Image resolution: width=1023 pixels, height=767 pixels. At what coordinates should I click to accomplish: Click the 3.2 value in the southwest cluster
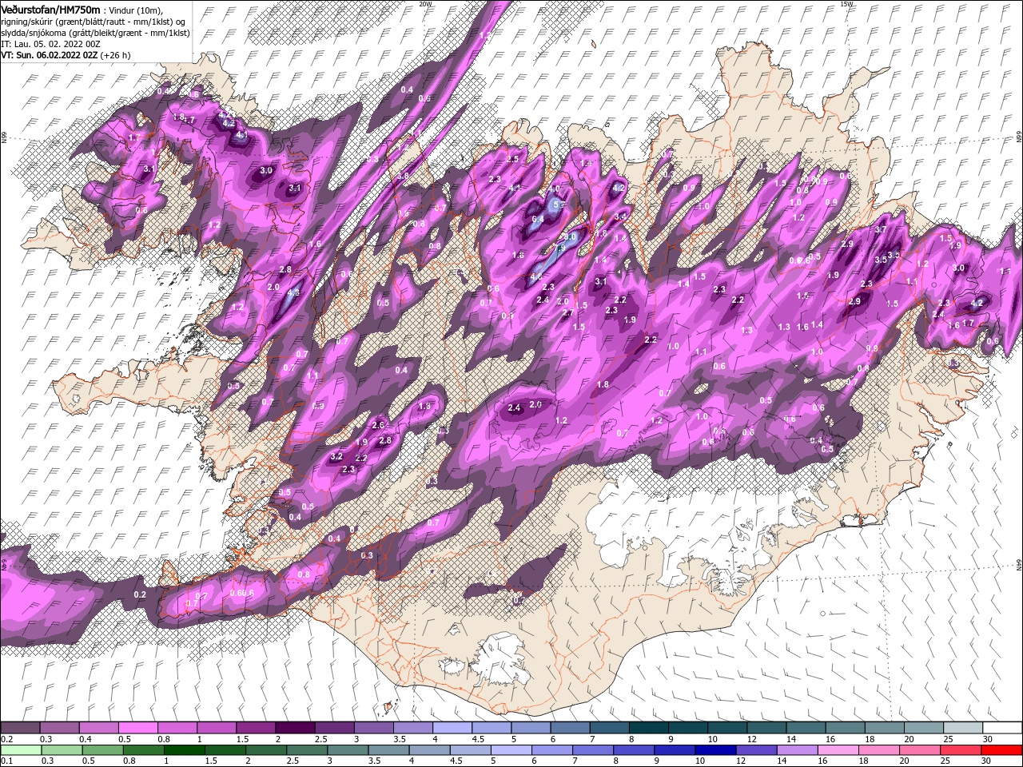336,457
